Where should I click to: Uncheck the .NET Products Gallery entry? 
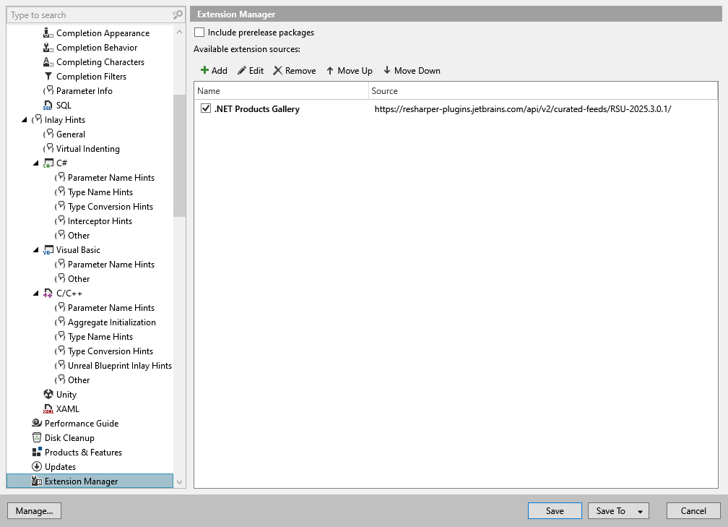tap(204, 108)
